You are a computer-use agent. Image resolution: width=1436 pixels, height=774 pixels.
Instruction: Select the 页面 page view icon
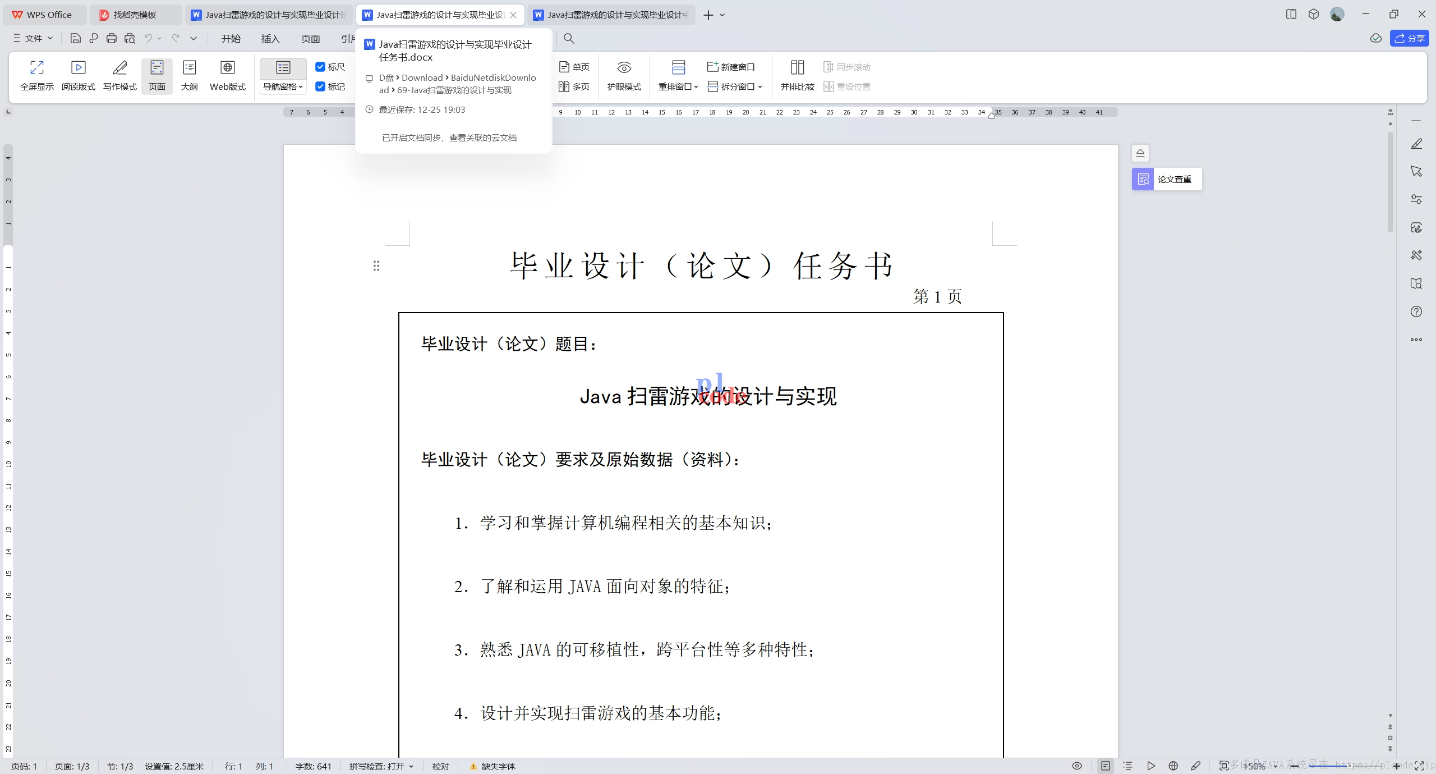tap(157, 76)
